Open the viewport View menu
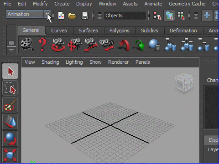Image resolution: width=219 pixels, height=164 pixels. (x=30, y=62)
